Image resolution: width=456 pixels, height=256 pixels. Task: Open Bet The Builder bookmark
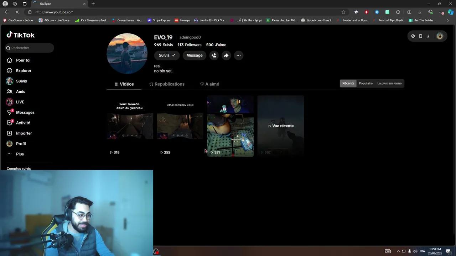[421, 20]
